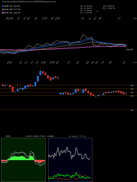Click the 549 price level label
Viewport: 137px width, 182px height.
click(x=132, y=96)
